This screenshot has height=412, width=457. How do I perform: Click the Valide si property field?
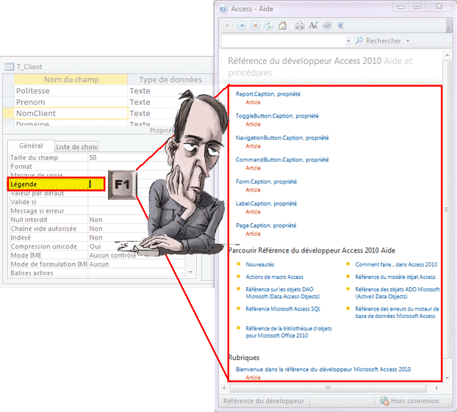(118, 202)
